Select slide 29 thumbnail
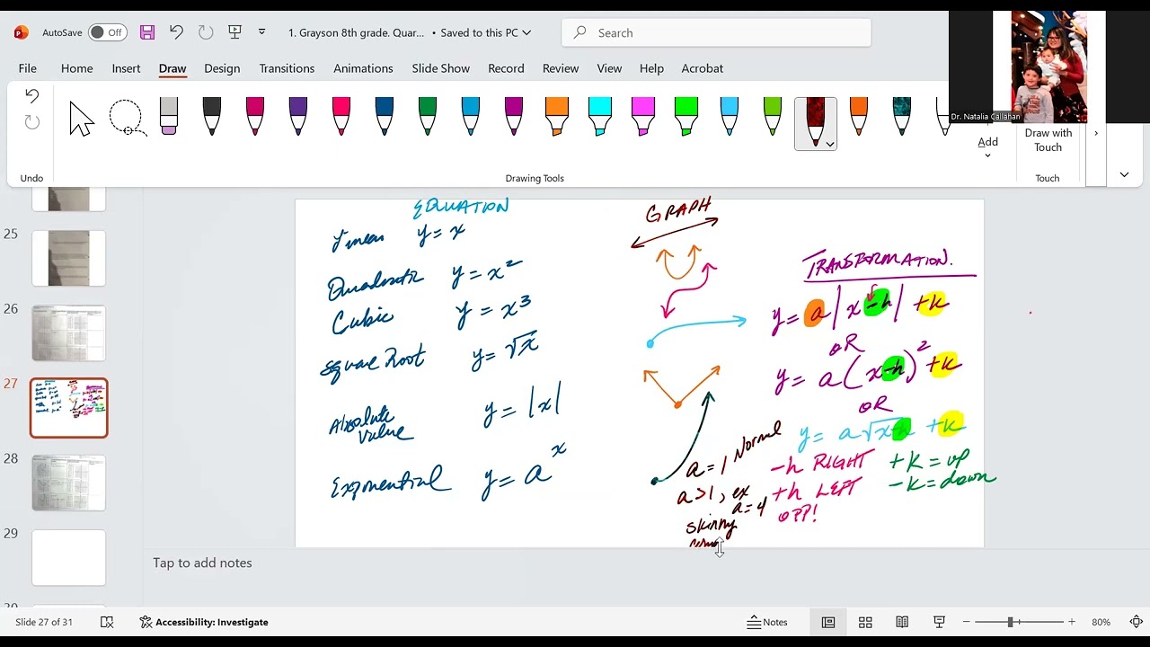The height and width of the screenshot is (647, 1150). [69, 557]
